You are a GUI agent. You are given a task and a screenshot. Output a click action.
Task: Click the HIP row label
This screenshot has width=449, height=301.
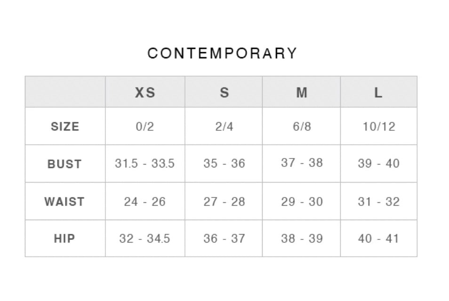coord(65,238)
